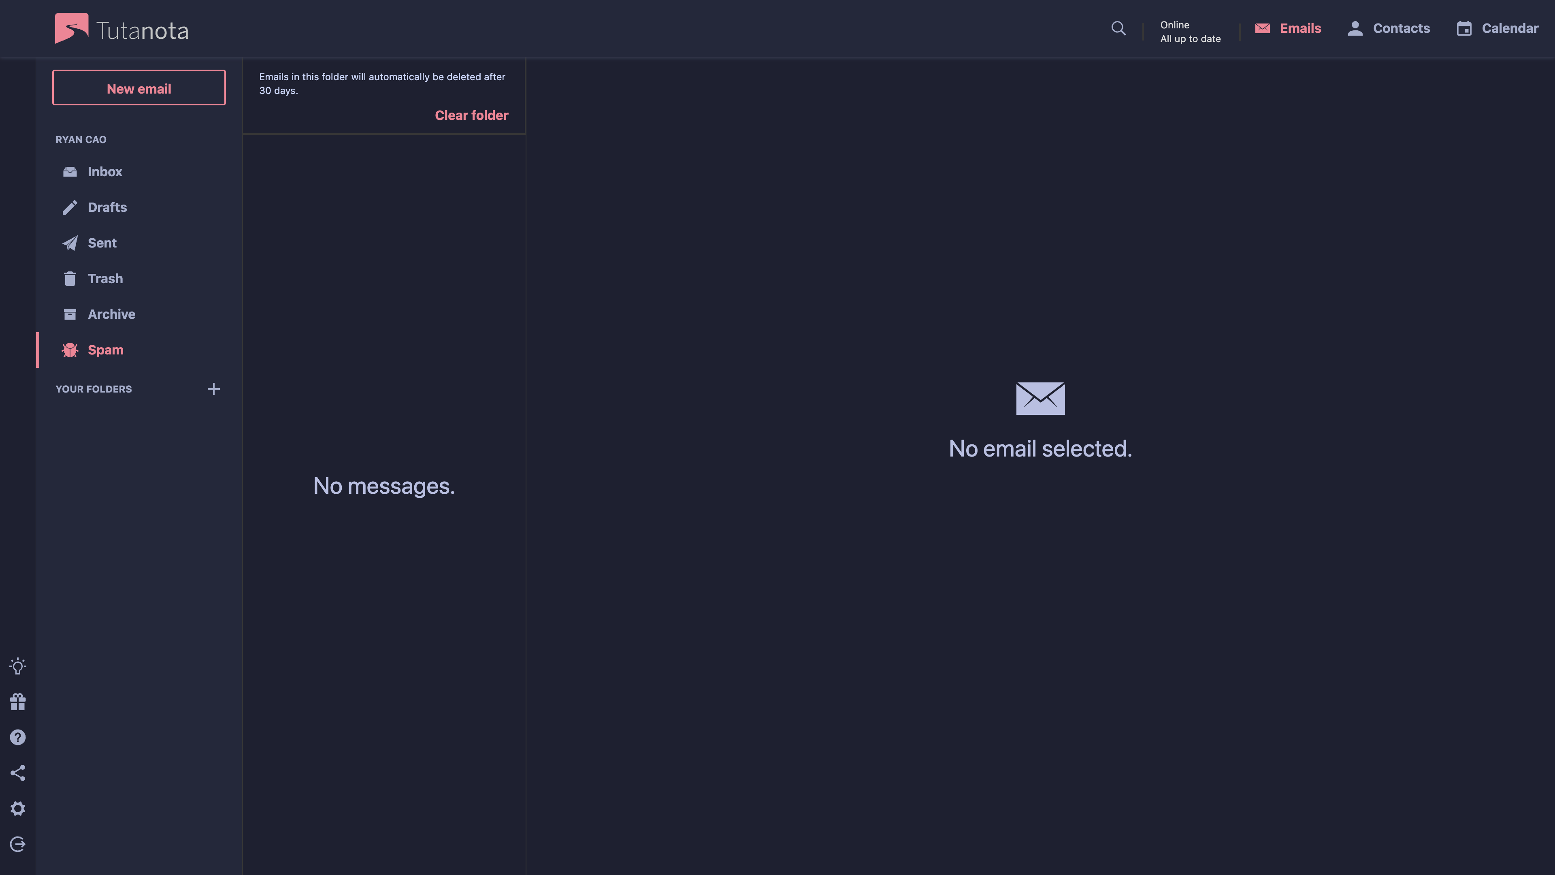Open the Inbox folder
Image resolution: width=1555 pixels, height=875 pixels.
coord(139,171)
